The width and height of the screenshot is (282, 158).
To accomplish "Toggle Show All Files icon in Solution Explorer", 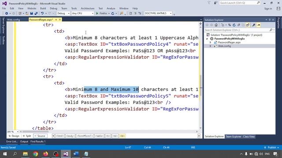I will (248, 25).
